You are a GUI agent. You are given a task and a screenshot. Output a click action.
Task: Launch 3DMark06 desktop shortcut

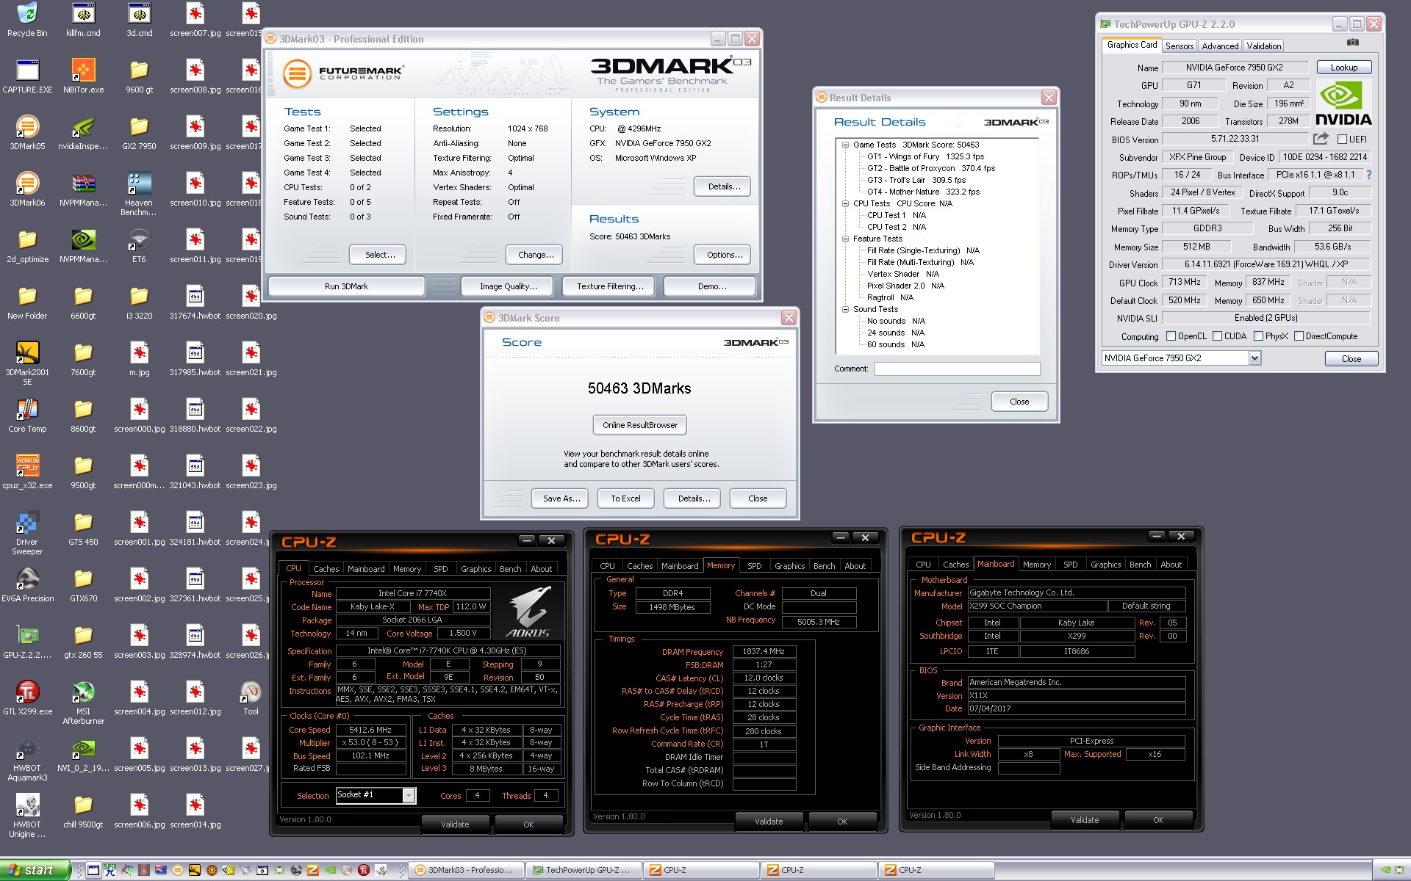pyautogui.click(x=27, y=189)
